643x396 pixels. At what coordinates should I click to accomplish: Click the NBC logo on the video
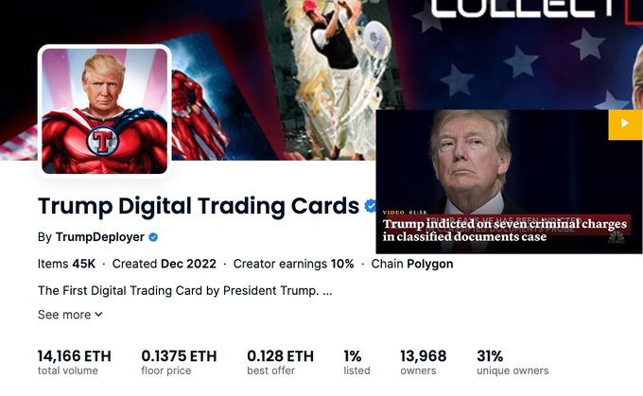tap(616, 237)
